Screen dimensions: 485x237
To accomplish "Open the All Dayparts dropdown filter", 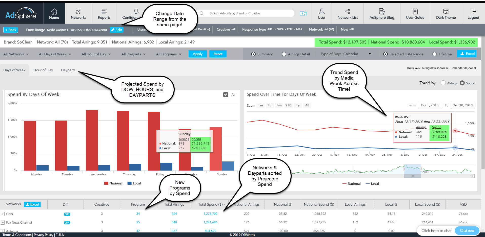I will [133, 54].
